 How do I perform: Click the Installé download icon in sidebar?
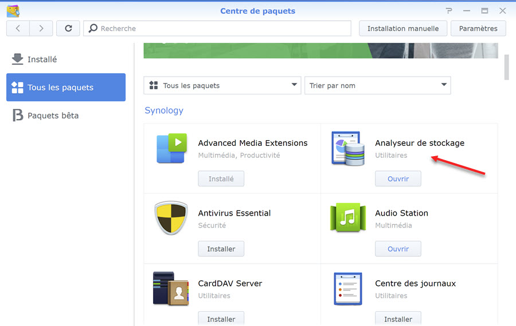coord(17,59)
